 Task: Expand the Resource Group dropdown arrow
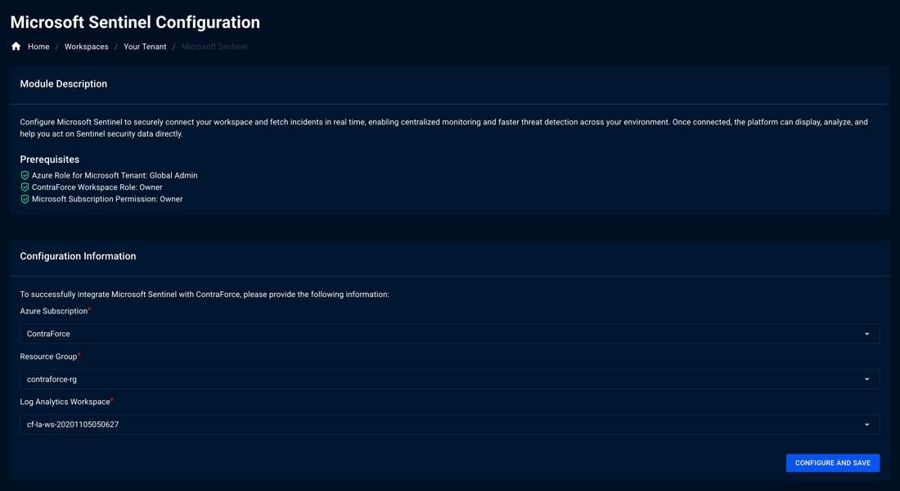866,379
